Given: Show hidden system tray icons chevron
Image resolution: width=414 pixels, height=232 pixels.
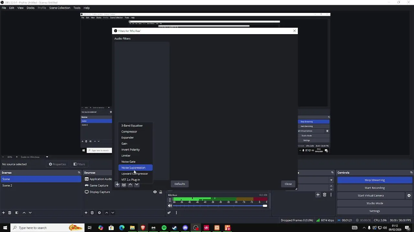Looking at the screenshot, I should coord(364,228).
